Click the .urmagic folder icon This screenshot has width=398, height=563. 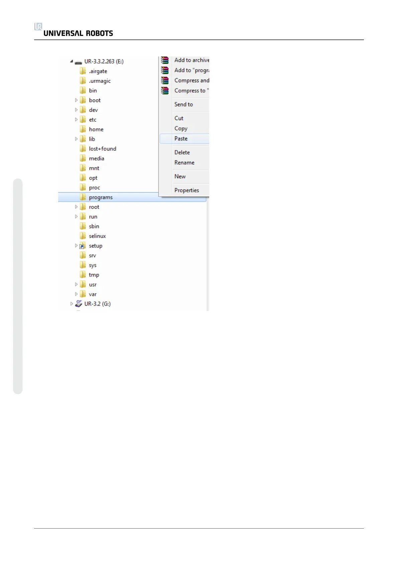coord(83,81)
